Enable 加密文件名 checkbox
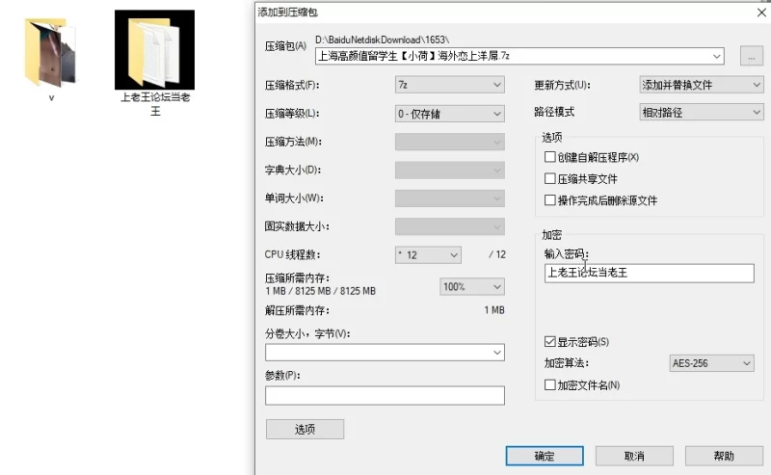 pos(550,385)
